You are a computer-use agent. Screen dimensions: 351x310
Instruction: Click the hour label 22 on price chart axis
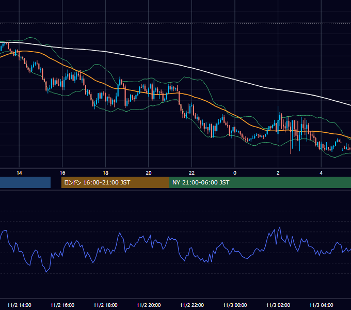click(192, 173)
